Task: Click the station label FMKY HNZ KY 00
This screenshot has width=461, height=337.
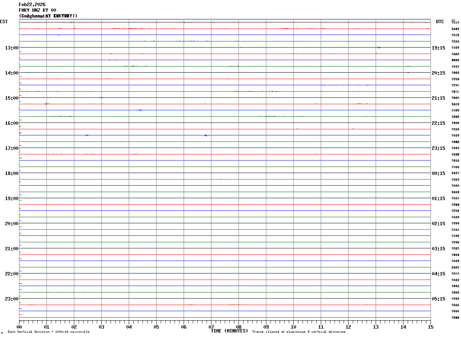Action: 37,10
